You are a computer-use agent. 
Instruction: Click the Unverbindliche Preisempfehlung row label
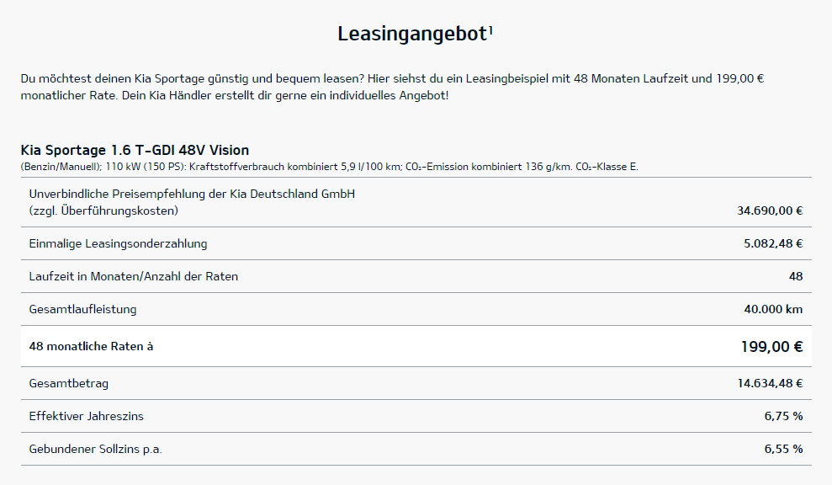pyautogui.click(x=192, y=202)
